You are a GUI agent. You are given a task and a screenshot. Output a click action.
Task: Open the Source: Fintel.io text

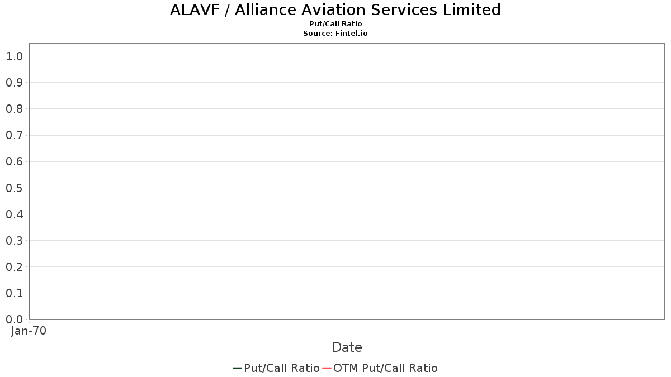[x=335, y=34]
